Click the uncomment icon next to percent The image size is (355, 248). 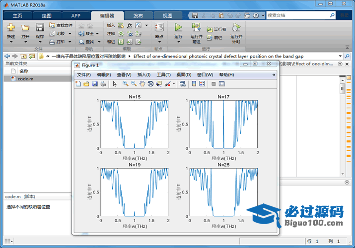coord(130,34)
